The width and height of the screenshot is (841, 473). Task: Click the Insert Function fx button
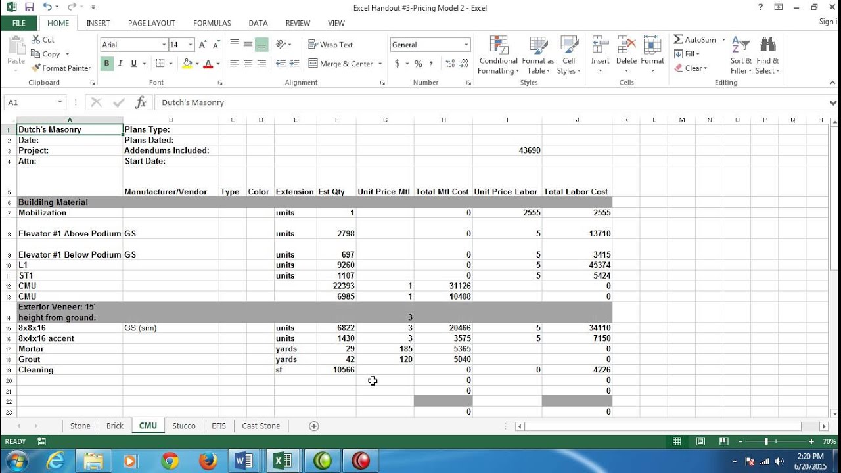point(141,102)
